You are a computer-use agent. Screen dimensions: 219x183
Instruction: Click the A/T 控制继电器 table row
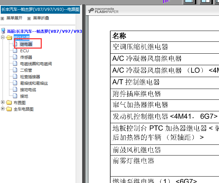point(165,83)
